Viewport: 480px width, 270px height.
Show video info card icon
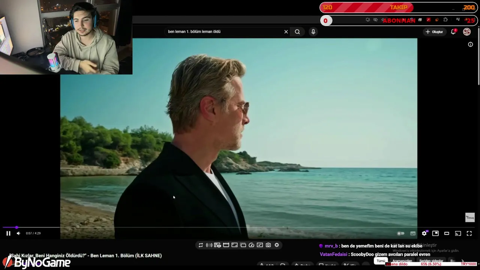pos(470,44)
